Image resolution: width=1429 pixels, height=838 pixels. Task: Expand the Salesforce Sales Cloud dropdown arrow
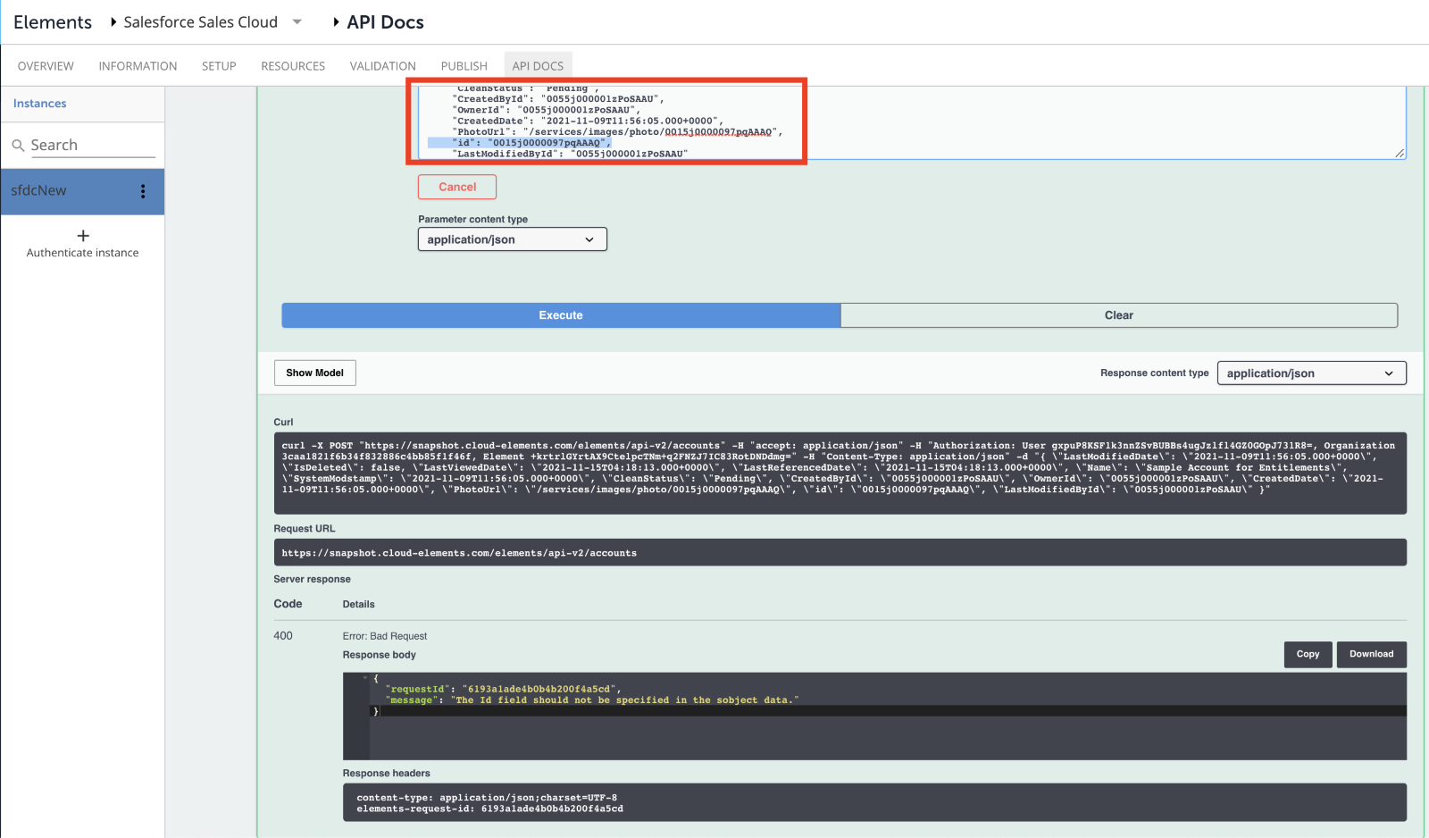(x=297, y=22)
